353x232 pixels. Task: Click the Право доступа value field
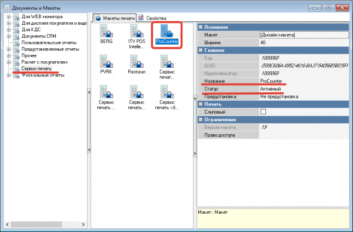pos(304,135)
